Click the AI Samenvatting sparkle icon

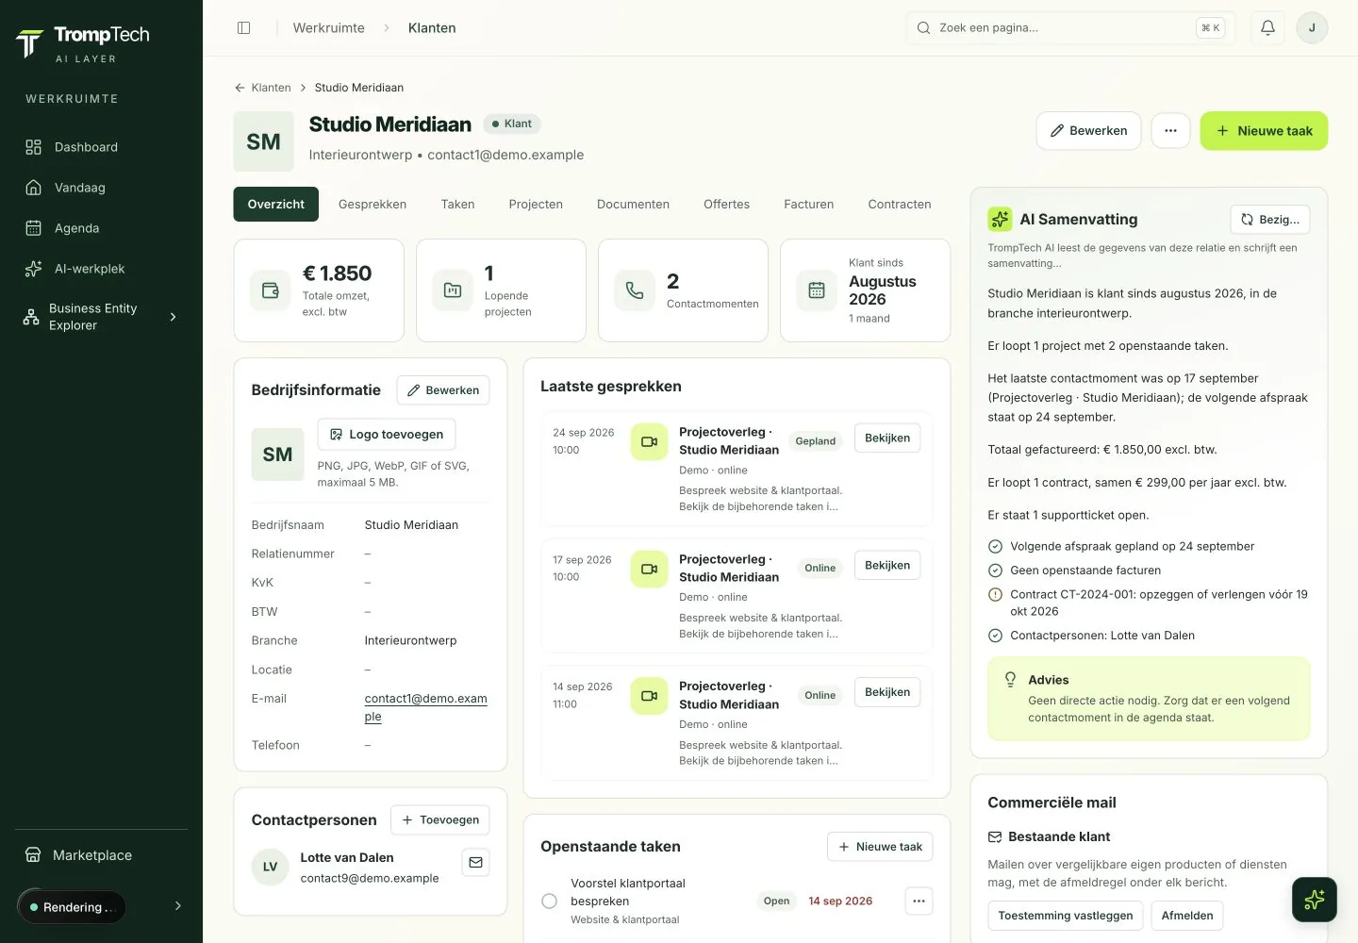point(1000,219)
